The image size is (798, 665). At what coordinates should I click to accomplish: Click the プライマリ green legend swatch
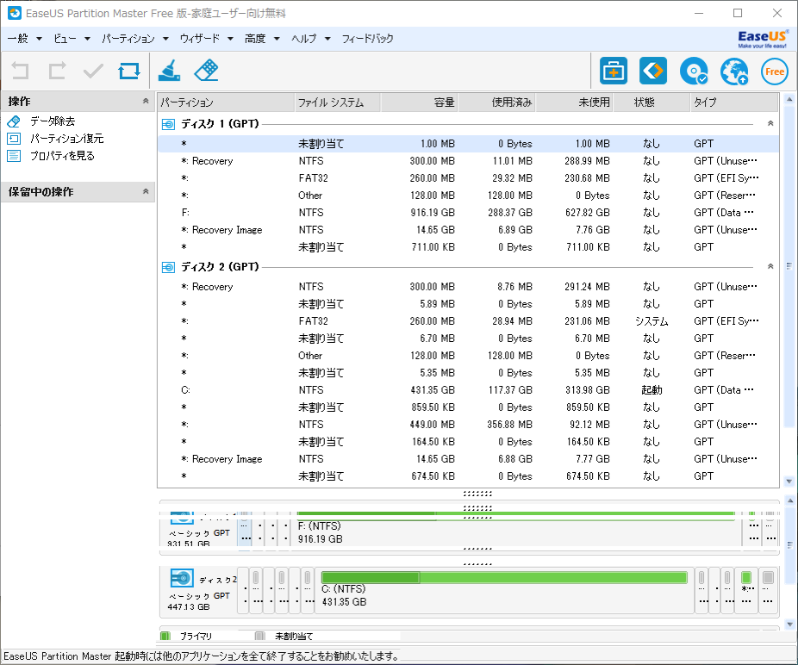(165, 636)
